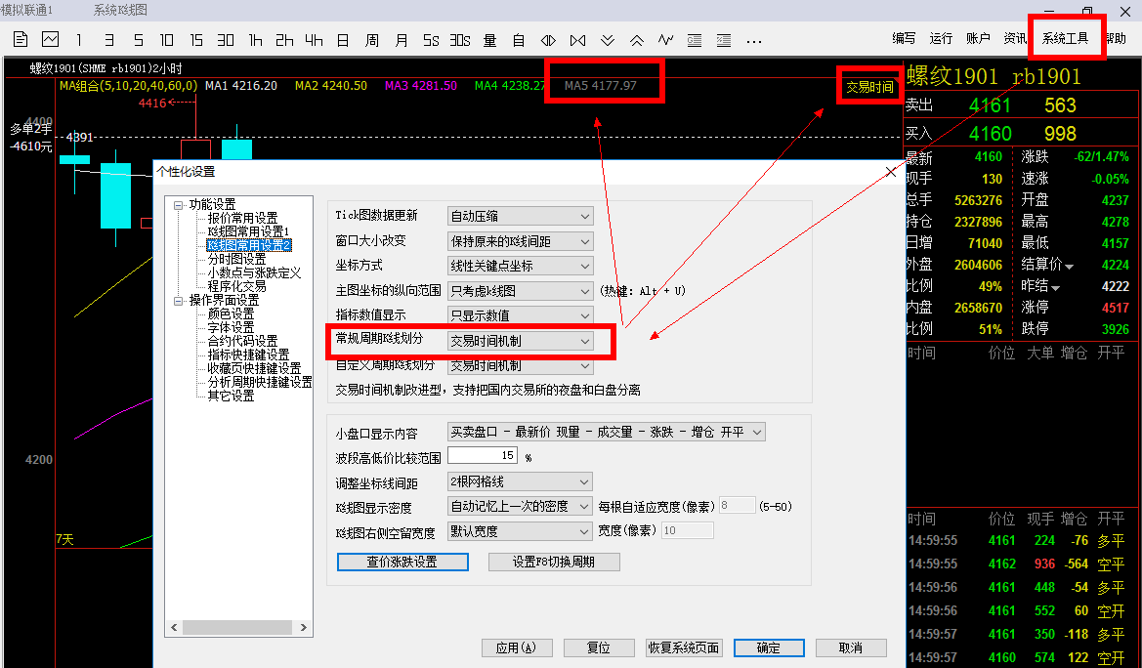Screen dimensions: 1142x668
Task: Select K线图常用设置1 tree item
Action: pos(248,231)
